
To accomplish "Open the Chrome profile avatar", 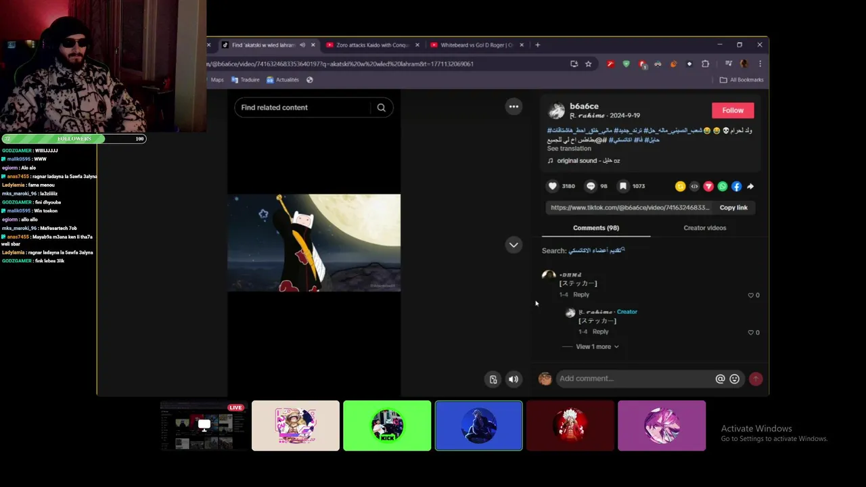I will click(x=744, y=64).
